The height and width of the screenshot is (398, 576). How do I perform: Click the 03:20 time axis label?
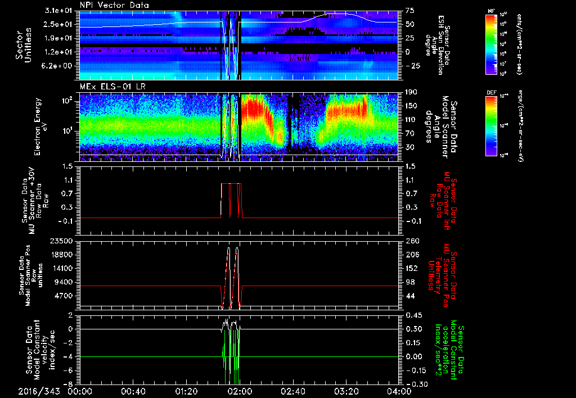point(346,391)
